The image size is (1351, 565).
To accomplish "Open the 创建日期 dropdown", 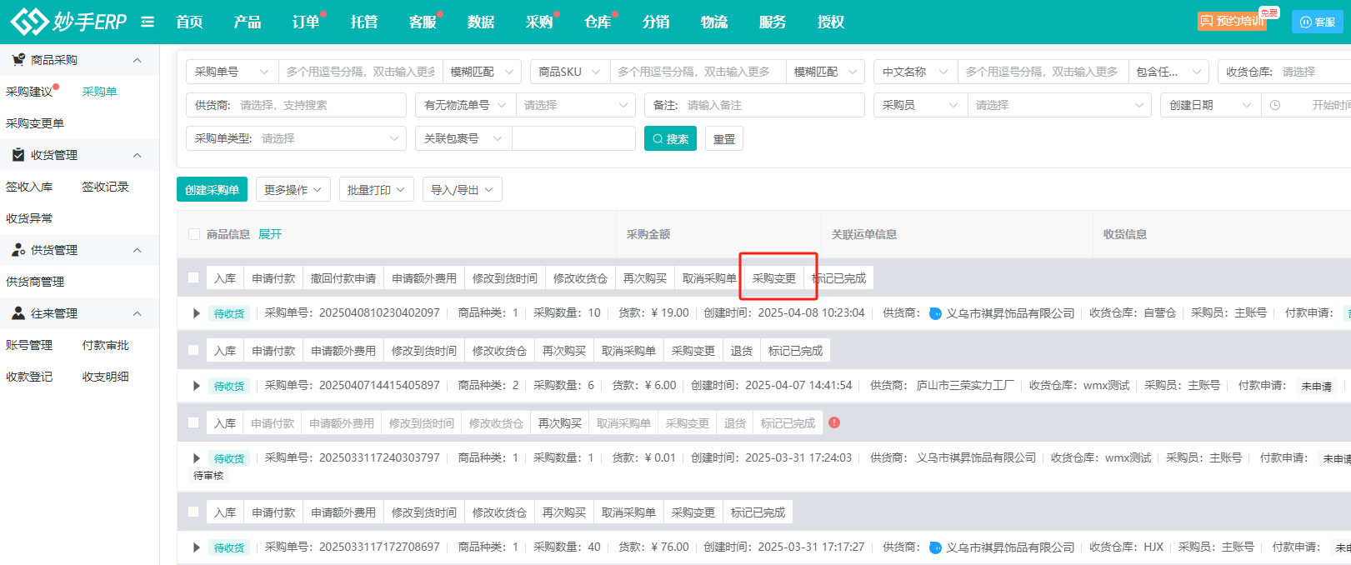I will [1210, 105].
